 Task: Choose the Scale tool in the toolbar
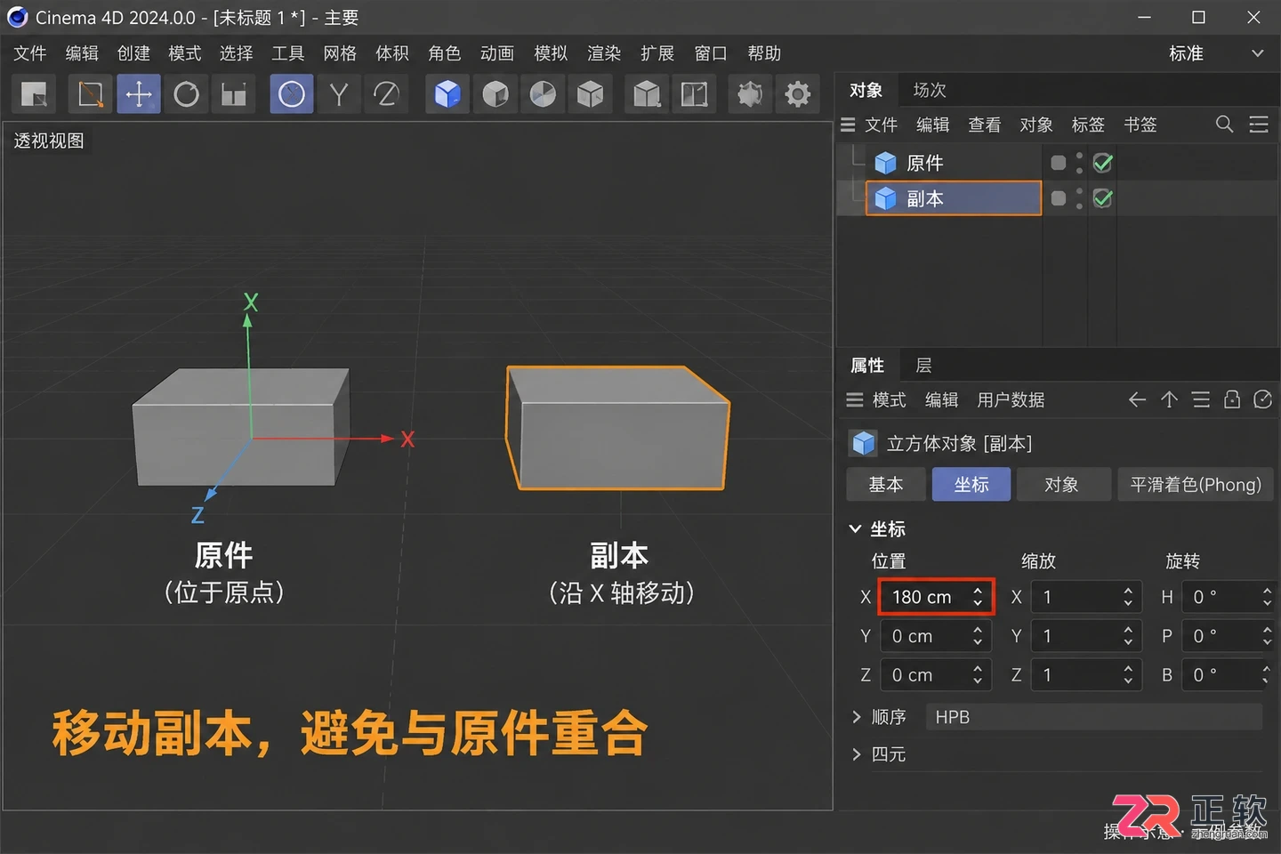(x=234, y=94)
